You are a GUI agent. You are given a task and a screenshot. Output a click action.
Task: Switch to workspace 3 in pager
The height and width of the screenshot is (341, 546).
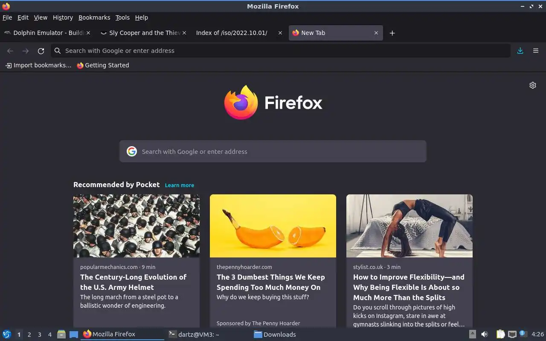pyautogui.click(x=39, y=335)
